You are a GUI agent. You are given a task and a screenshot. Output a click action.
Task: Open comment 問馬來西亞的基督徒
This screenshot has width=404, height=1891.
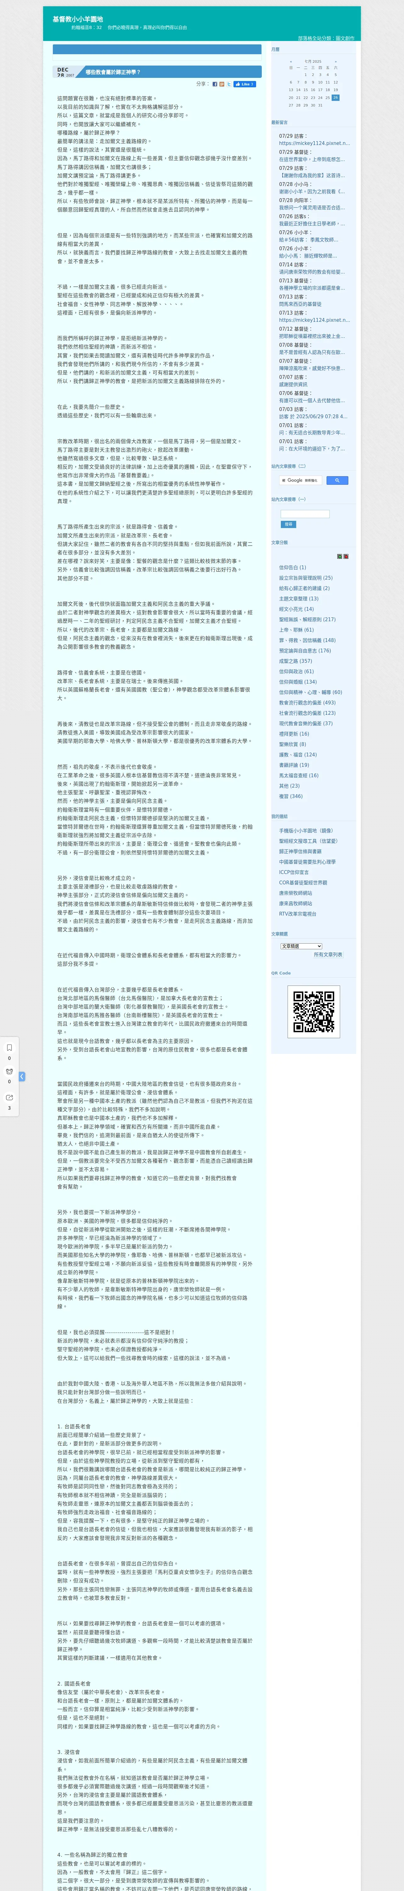[x=300, y=304]
